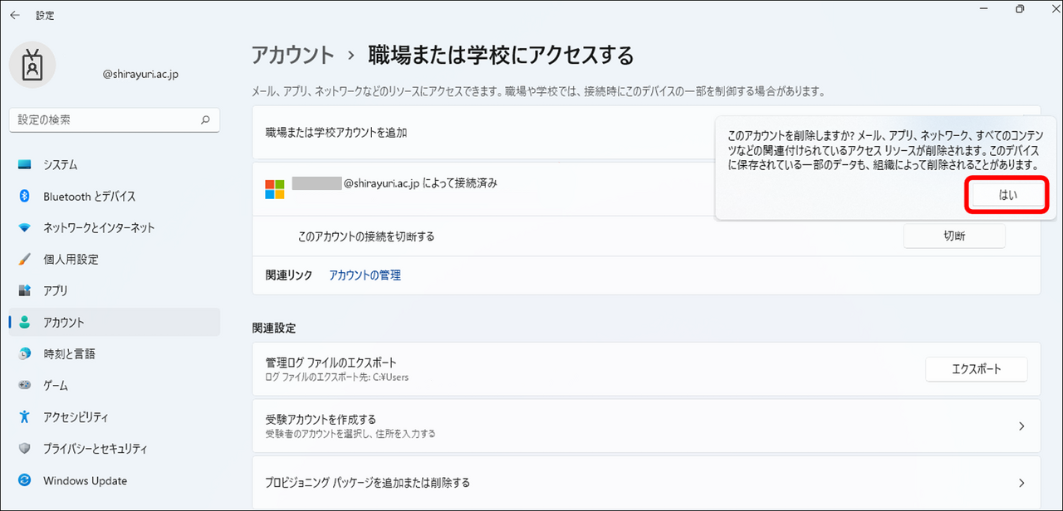Open the システム settings category

(60, 165)
